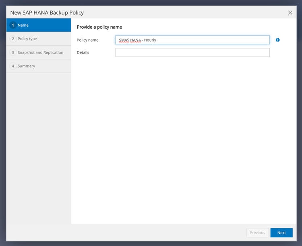Viewport: 302px width, 246px height.
Task: Select the Name wizard step
Action: [39, 25]
